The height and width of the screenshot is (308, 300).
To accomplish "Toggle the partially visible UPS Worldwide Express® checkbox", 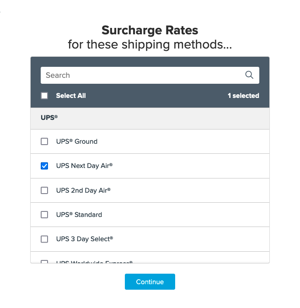I will coord(44,262).
